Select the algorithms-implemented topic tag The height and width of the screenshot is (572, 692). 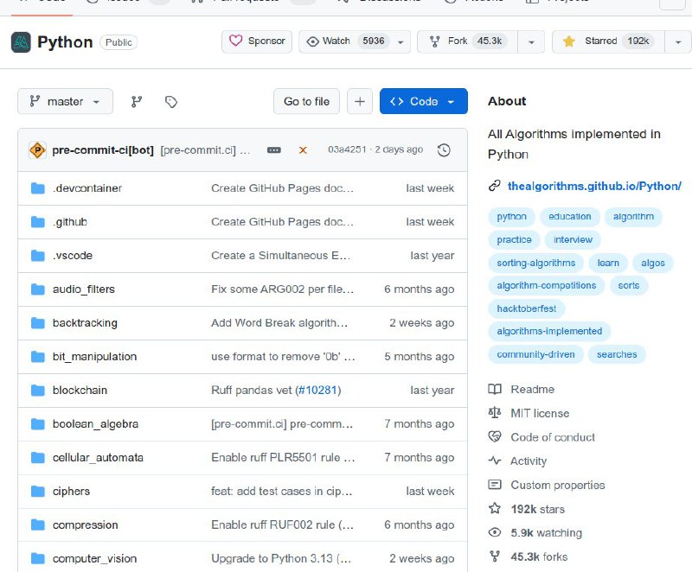549,332
